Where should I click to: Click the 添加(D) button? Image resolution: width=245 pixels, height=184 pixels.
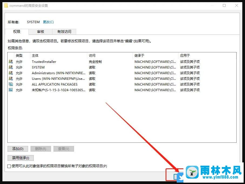18,149
